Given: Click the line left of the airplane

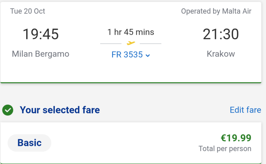Looking at the screenshot, I should pos(111,44).
